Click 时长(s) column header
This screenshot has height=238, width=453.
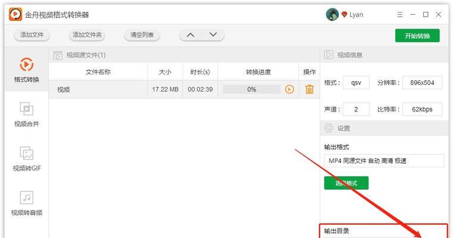click(200, 72)
